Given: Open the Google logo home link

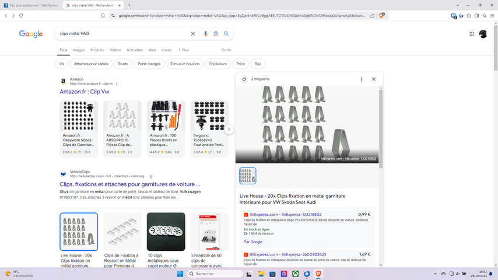Looking at the screenshot, I should coord(31,34).
